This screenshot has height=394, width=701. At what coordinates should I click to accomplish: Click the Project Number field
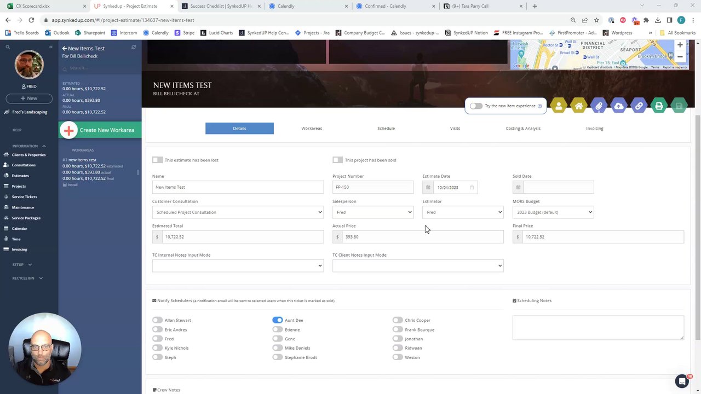pos(373,187)
